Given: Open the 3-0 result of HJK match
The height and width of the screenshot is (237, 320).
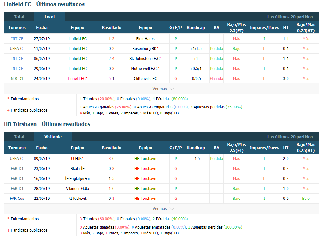Looking at the screenshot, I should [111, 159].
